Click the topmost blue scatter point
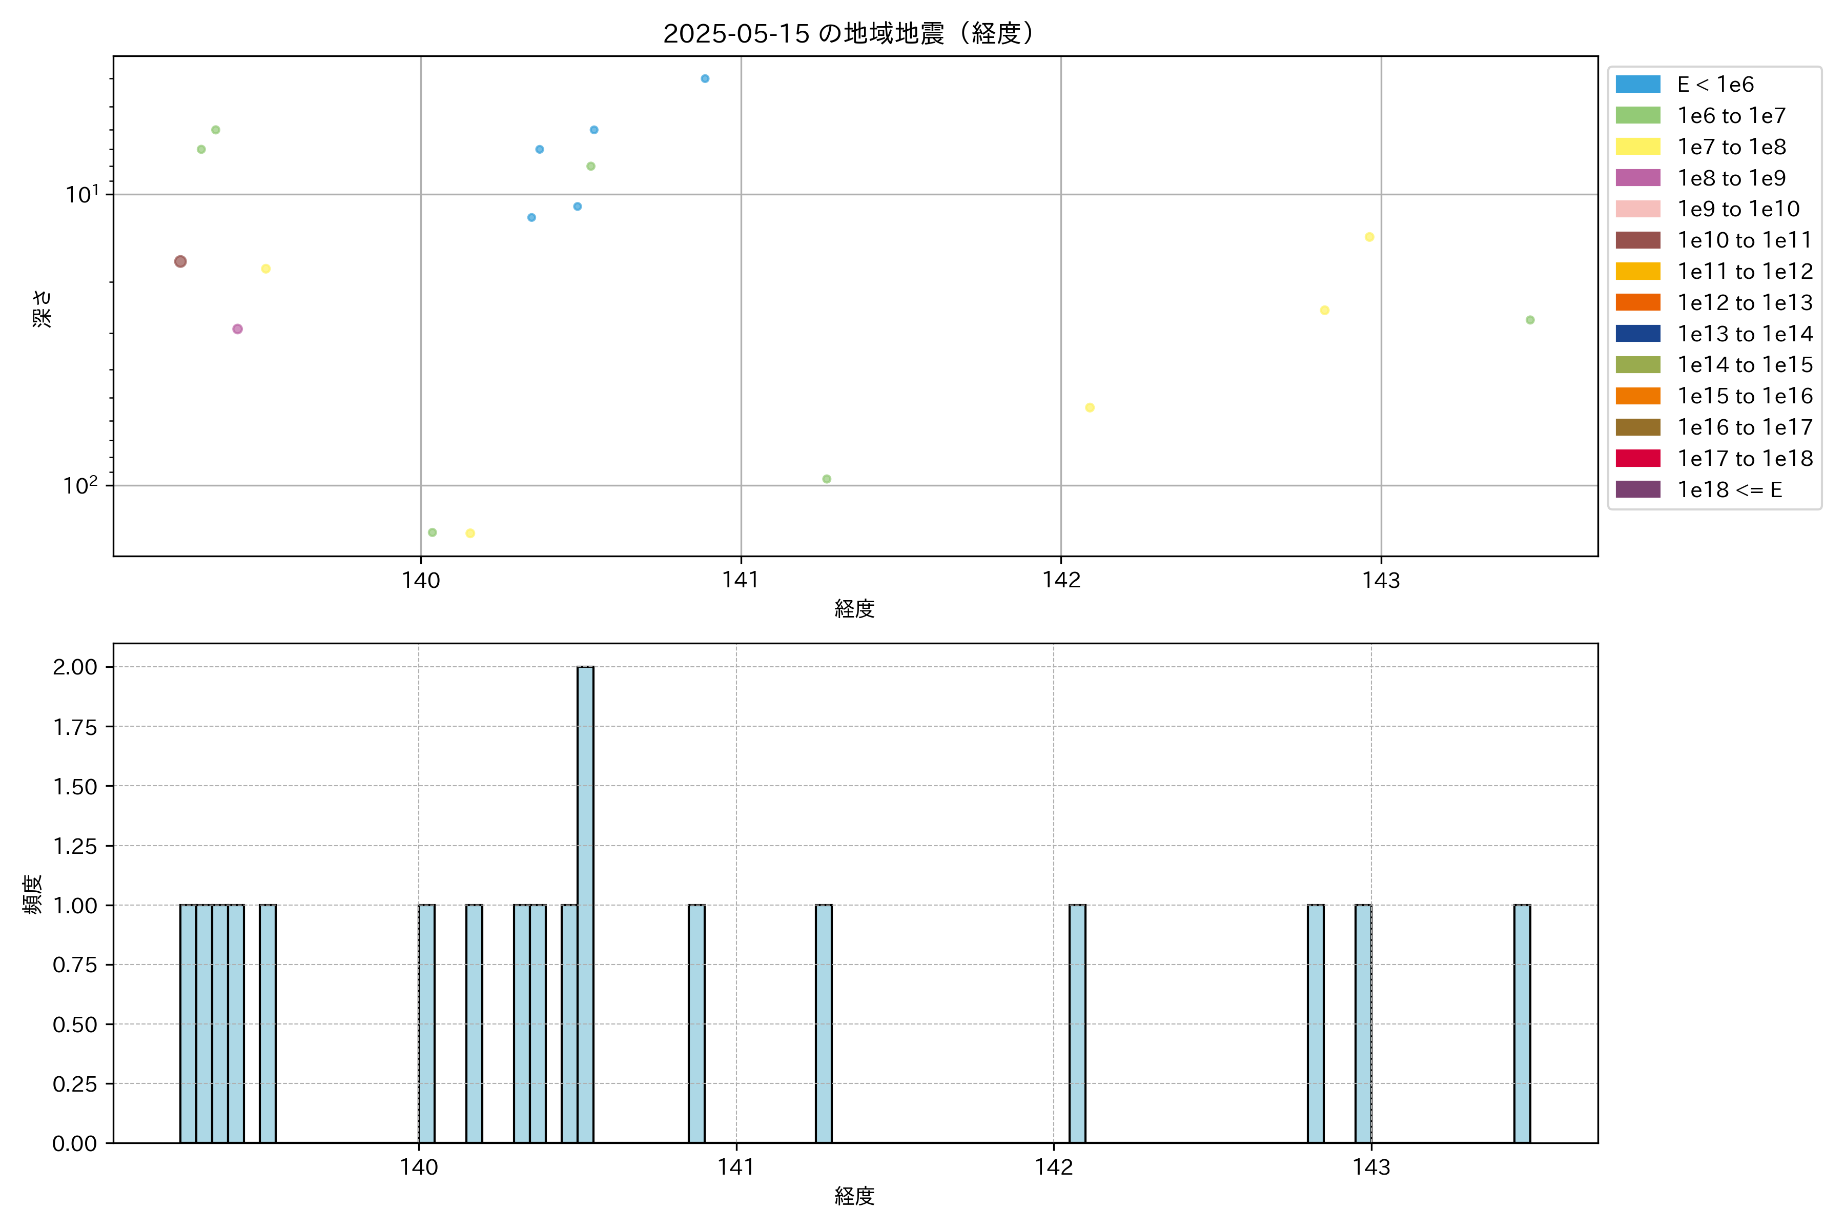Viewport: 1845px width, 1230px height. pos(704,78)
